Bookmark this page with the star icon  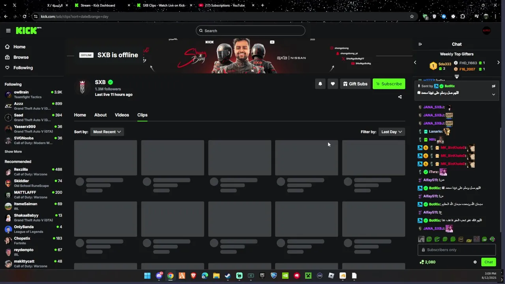click(x=412, y=17)
